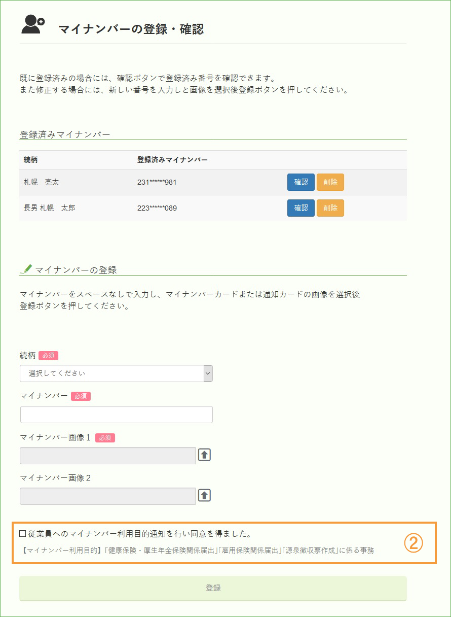
Task: Check the employee consent checkbox
Action: pos(22,533)
